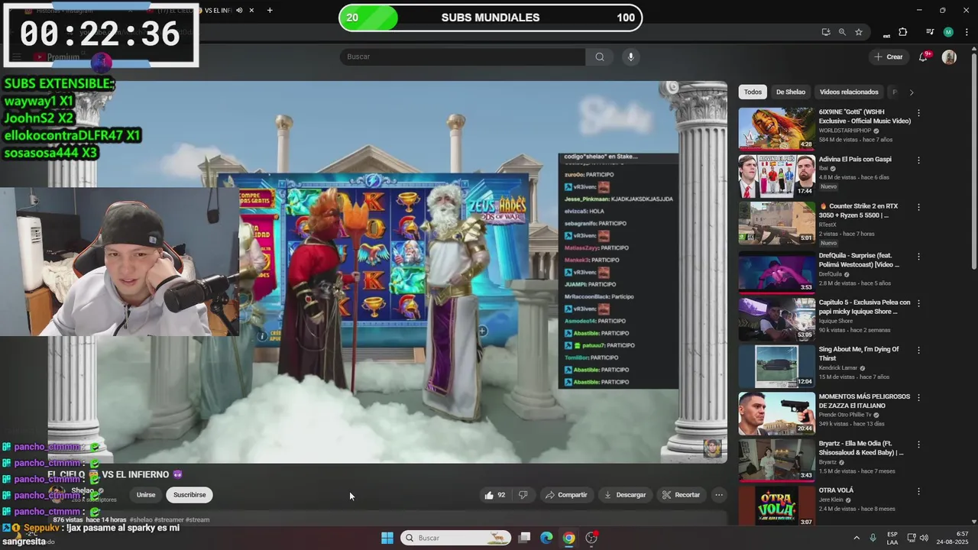Click Iquique Shore channel name
The image size is (978, 550).
pos(836,321)
